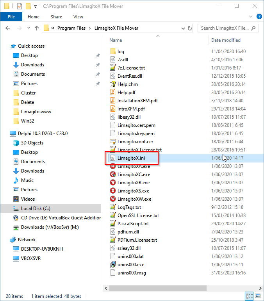Open 3D Objects in the navigation pane
Viewport: 264px width, 301px height.
32,143
